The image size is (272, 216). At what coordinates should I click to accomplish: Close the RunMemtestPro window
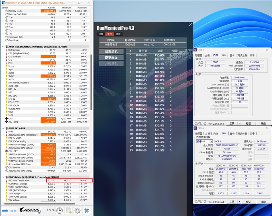[190, 25]
